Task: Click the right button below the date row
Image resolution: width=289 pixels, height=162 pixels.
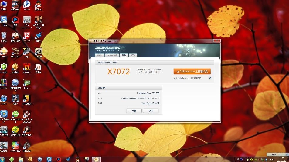Action: point(151,111)
